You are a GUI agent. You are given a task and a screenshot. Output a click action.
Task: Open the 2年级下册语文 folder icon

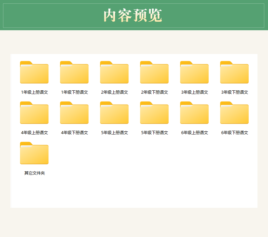pyautogui.click(x=154, y=72)
